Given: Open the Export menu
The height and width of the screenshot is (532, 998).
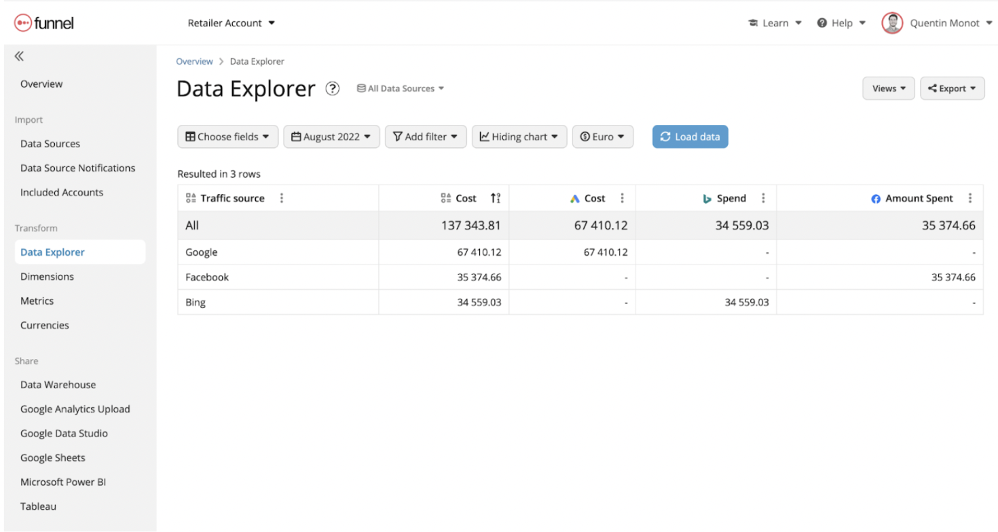Looking at the screenshot, I should coord(952,88).
